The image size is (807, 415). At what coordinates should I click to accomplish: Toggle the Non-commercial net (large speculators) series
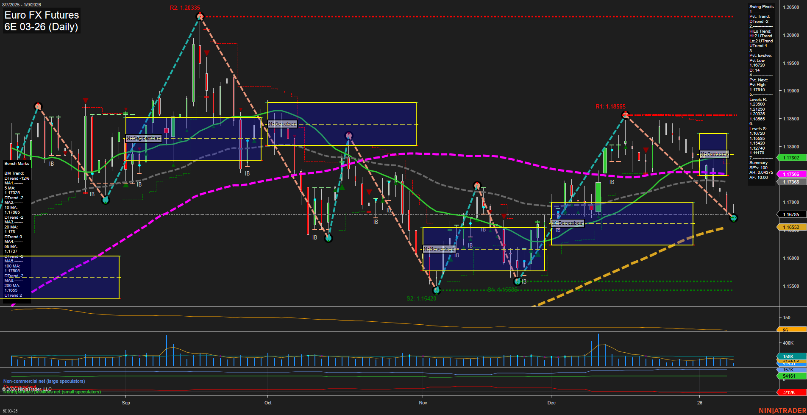[x=44, y=381]
